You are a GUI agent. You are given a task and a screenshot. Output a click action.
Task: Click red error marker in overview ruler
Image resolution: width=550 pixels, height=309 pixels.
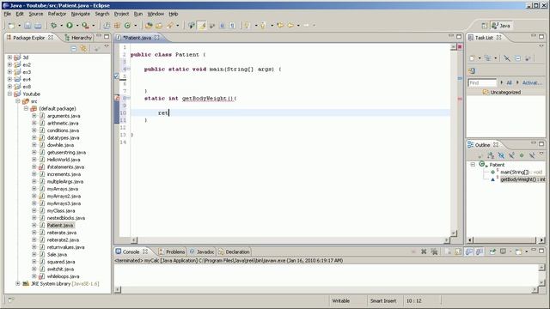coord(460,100)
